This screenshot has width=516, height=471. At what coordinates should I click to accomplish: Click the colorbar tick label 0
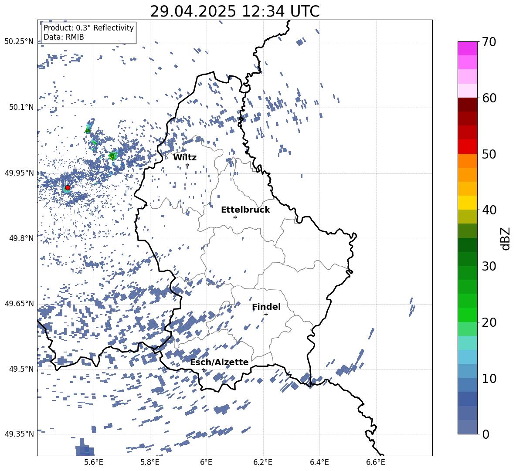click(485, 434)
